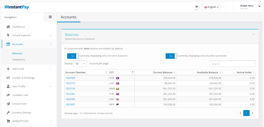
Task: Open account number 1022372
Action: click(x=70, y=83)
